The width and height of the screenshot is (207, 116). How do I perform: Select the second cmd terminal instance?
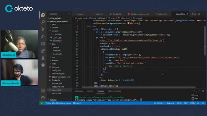tap(195, 98)
